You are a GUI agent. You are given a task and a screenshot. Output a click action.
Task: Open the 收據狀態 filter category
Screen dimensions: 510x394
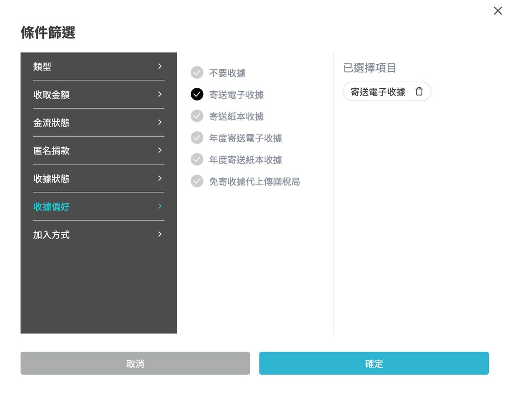[x=99, y=178]
